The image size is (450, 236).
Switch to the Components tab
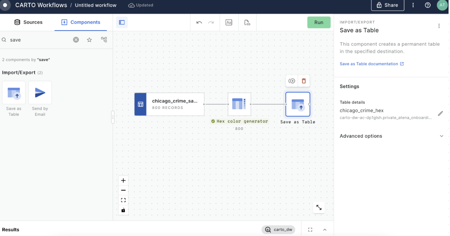(x=81, y=22)
